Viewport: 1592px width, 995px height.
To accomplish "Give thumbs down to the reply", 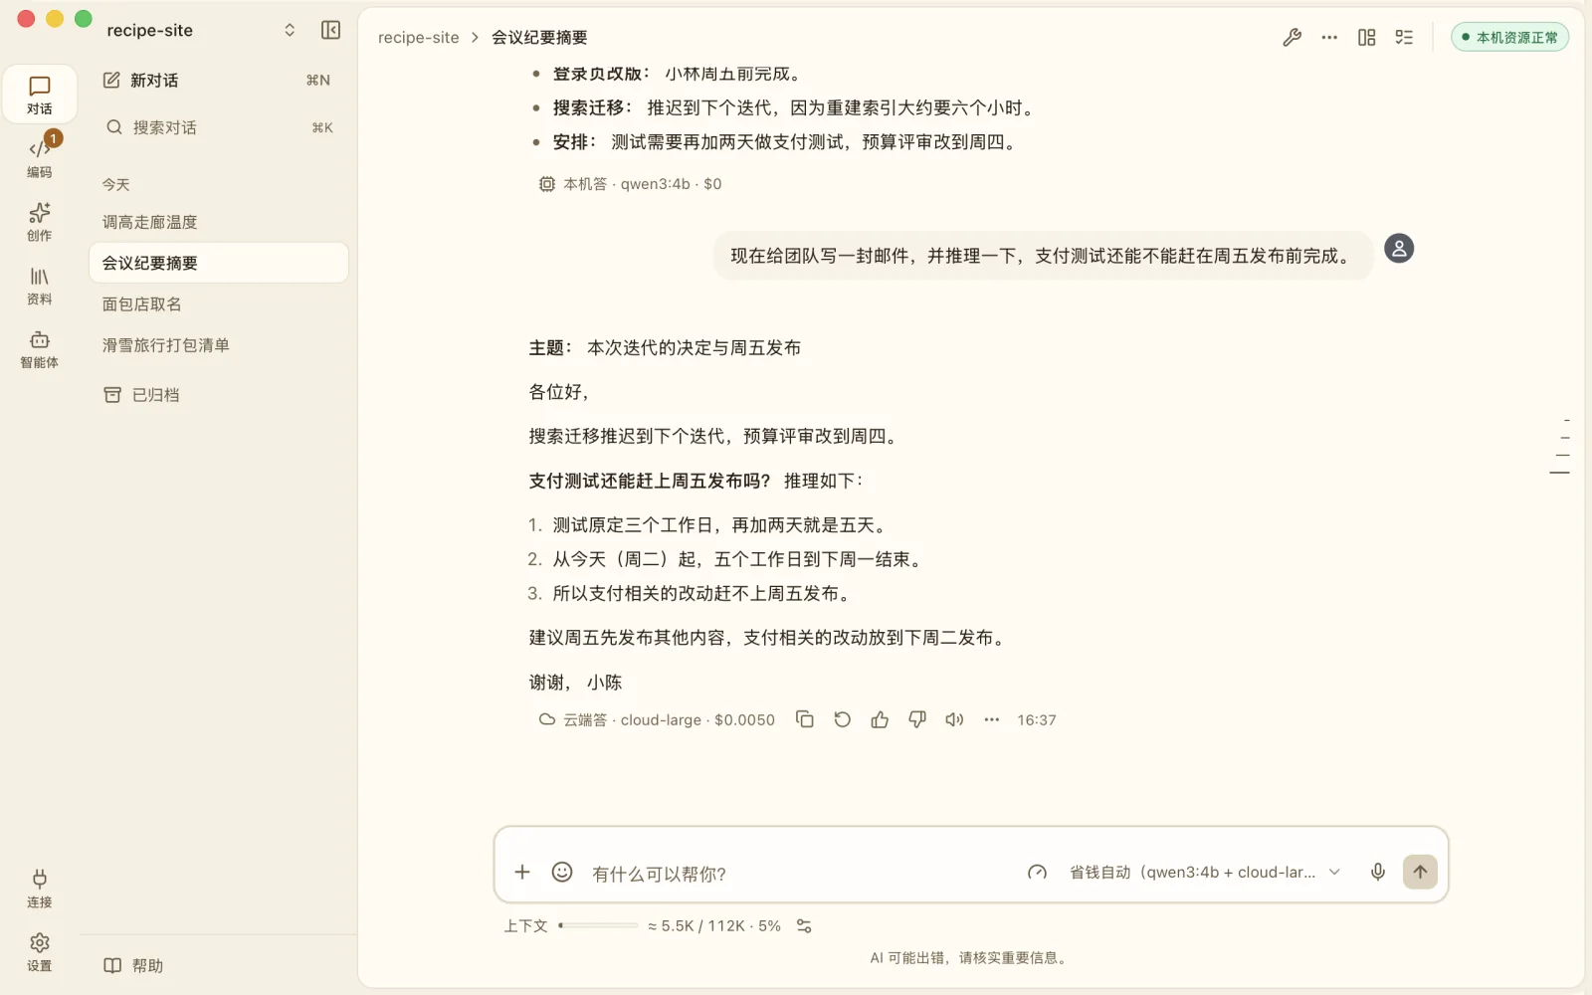I will [x=917, y=719].
